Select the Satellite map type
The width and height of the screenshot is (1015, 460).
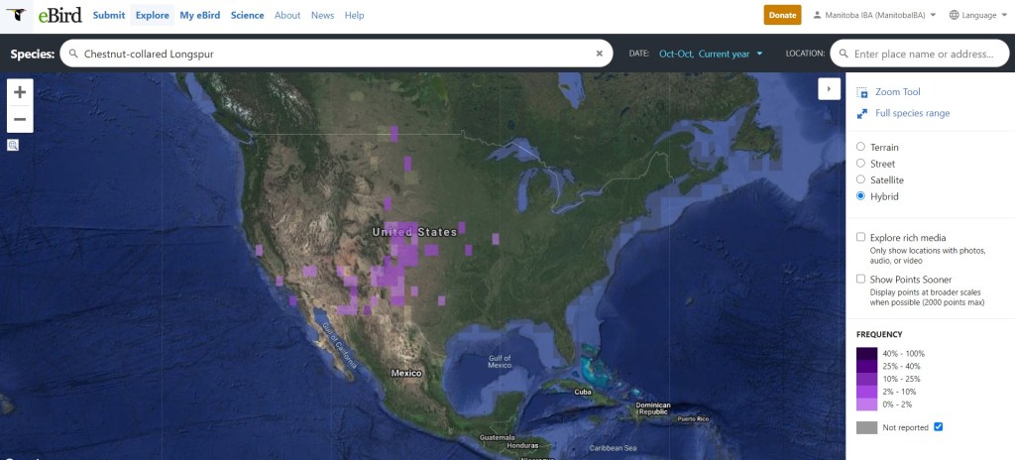[860, 179]
